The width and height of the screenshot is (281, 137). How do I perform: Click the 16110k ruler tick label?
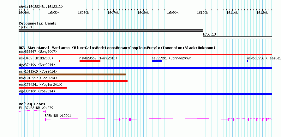(x=232, y=13)
